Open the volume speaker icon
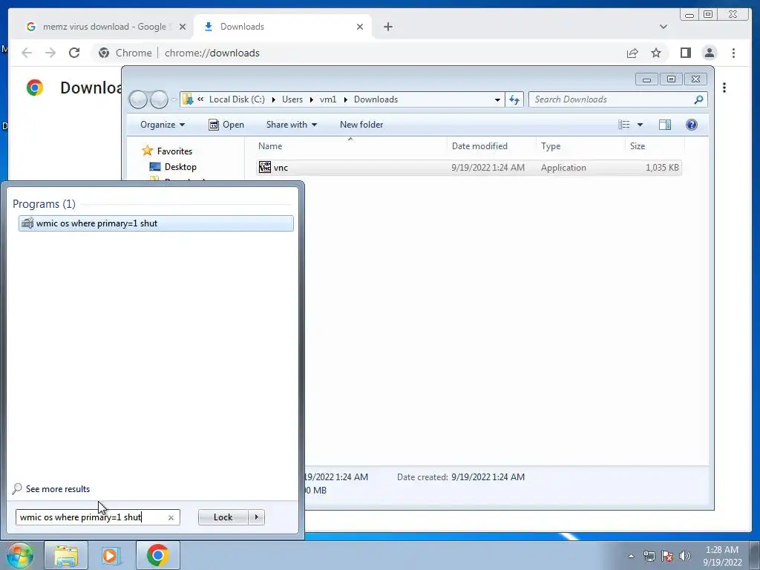The width and height of the screenshot is (760, 570). [685, 556]
